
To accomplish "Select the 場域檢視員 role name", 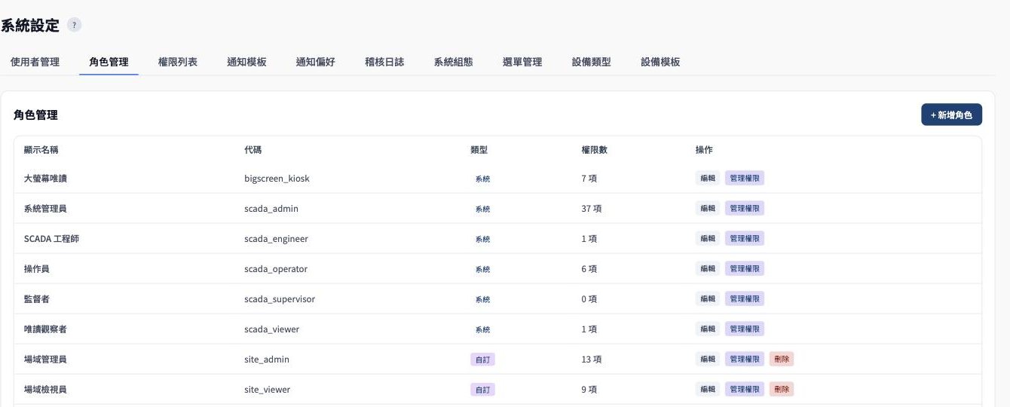I will 45,390.
